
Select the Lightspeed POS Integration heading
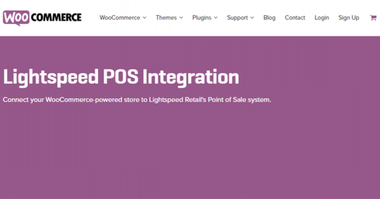(121, 78)
